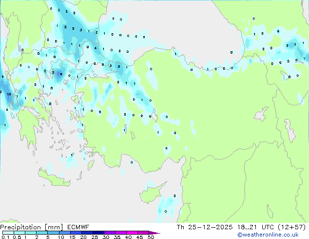The image size is (309, 239).
Task: Click the '50' legend scale label
Action: 151,237
